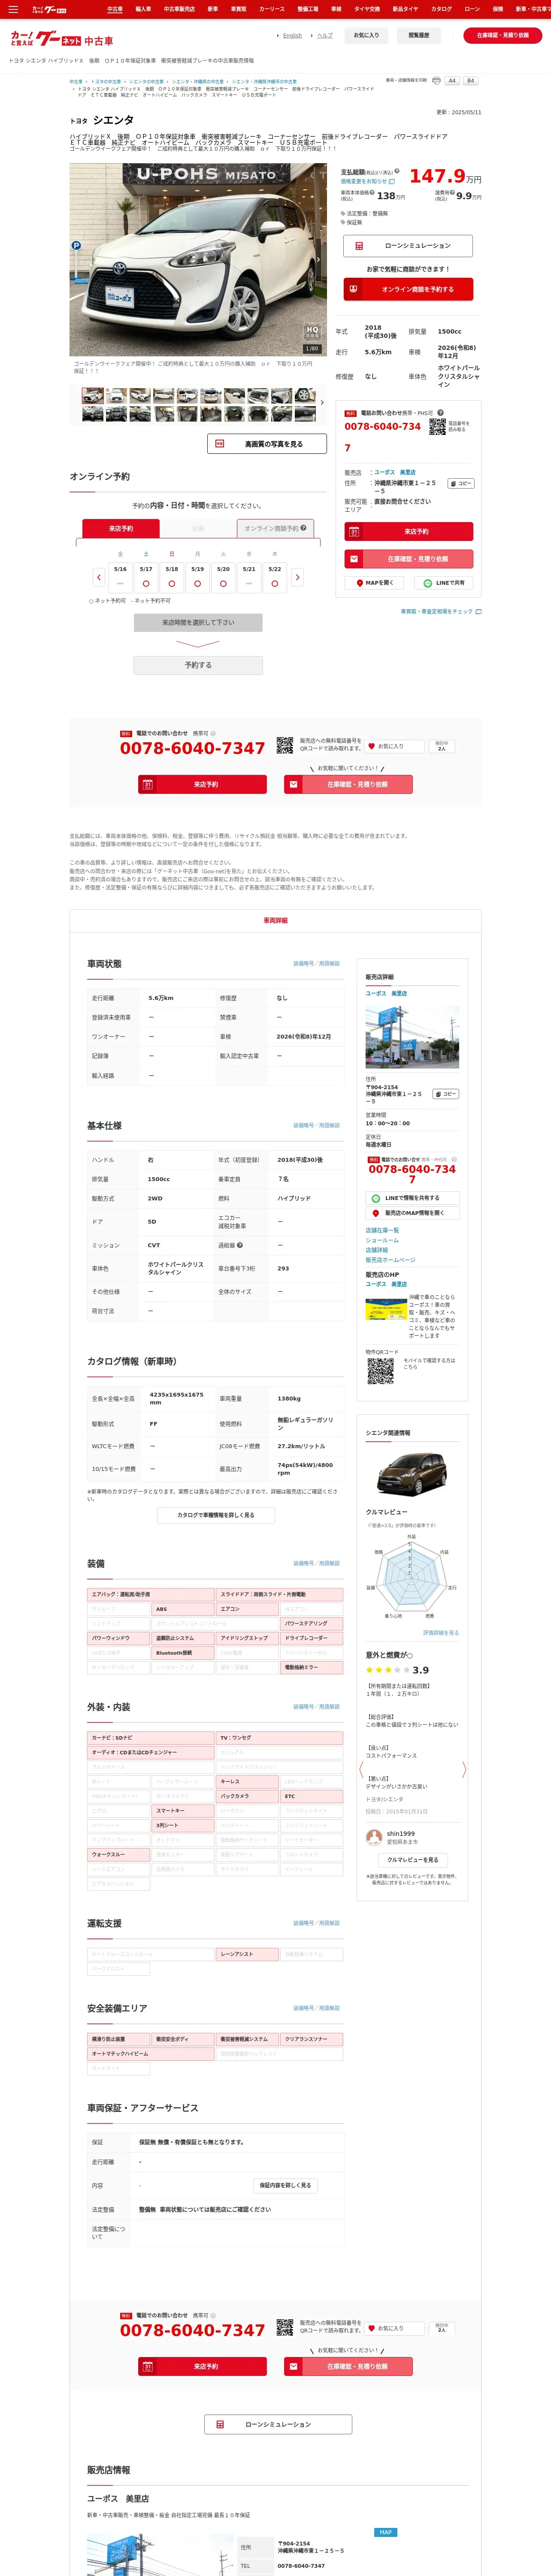This screenshot has height=2576, width=551.
Task: Open カタログ in top navigation
Action: [441, 9]
